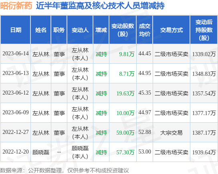Click 减持 in the 2022-12-20 row
This screenshot has height=174, width=218.
tap(101, 152)
